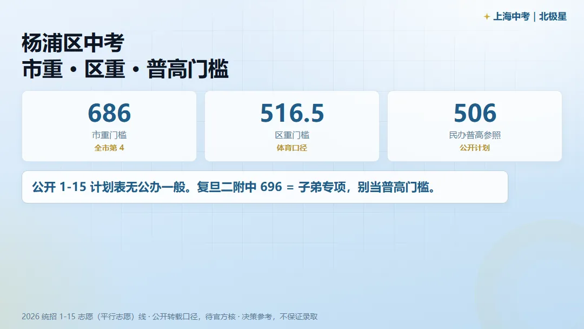Click the 公开计划 note
584x329 pixels.
click(475, 148)
